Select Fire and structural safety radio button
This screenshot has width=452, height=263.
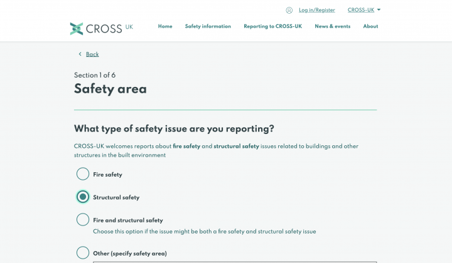pos(83,220)
